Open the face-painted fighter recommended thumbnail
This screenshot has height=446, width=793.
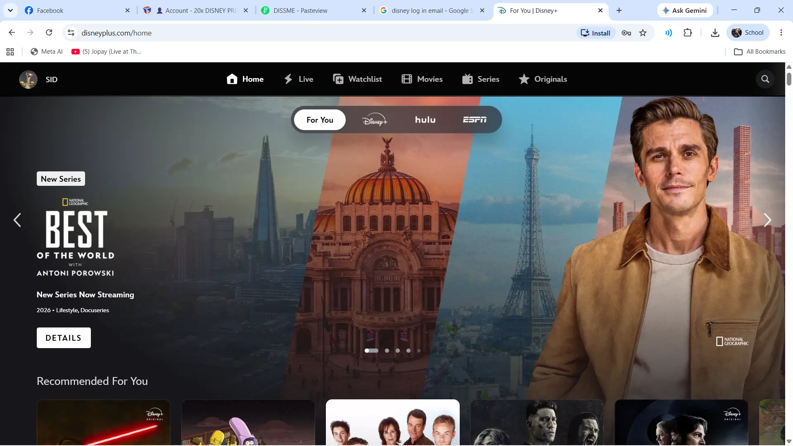point(537,422)
